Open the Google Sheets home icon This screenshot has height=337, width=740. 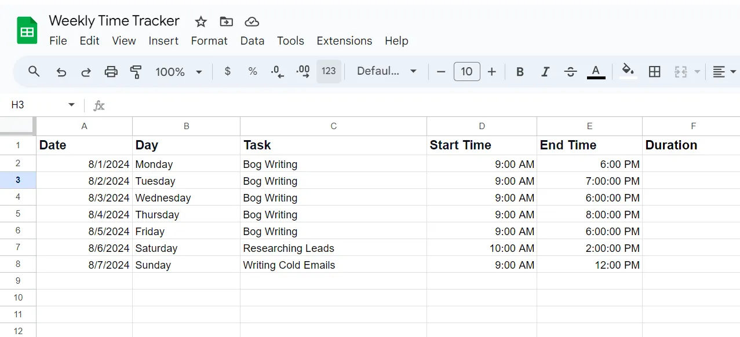(27, 31)
